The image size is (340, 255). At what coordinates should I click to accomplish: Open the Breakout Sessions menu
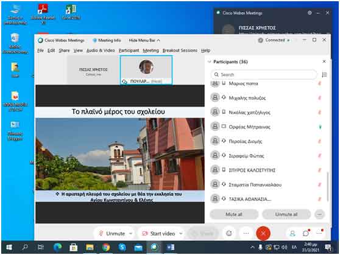tap(180, 51)
